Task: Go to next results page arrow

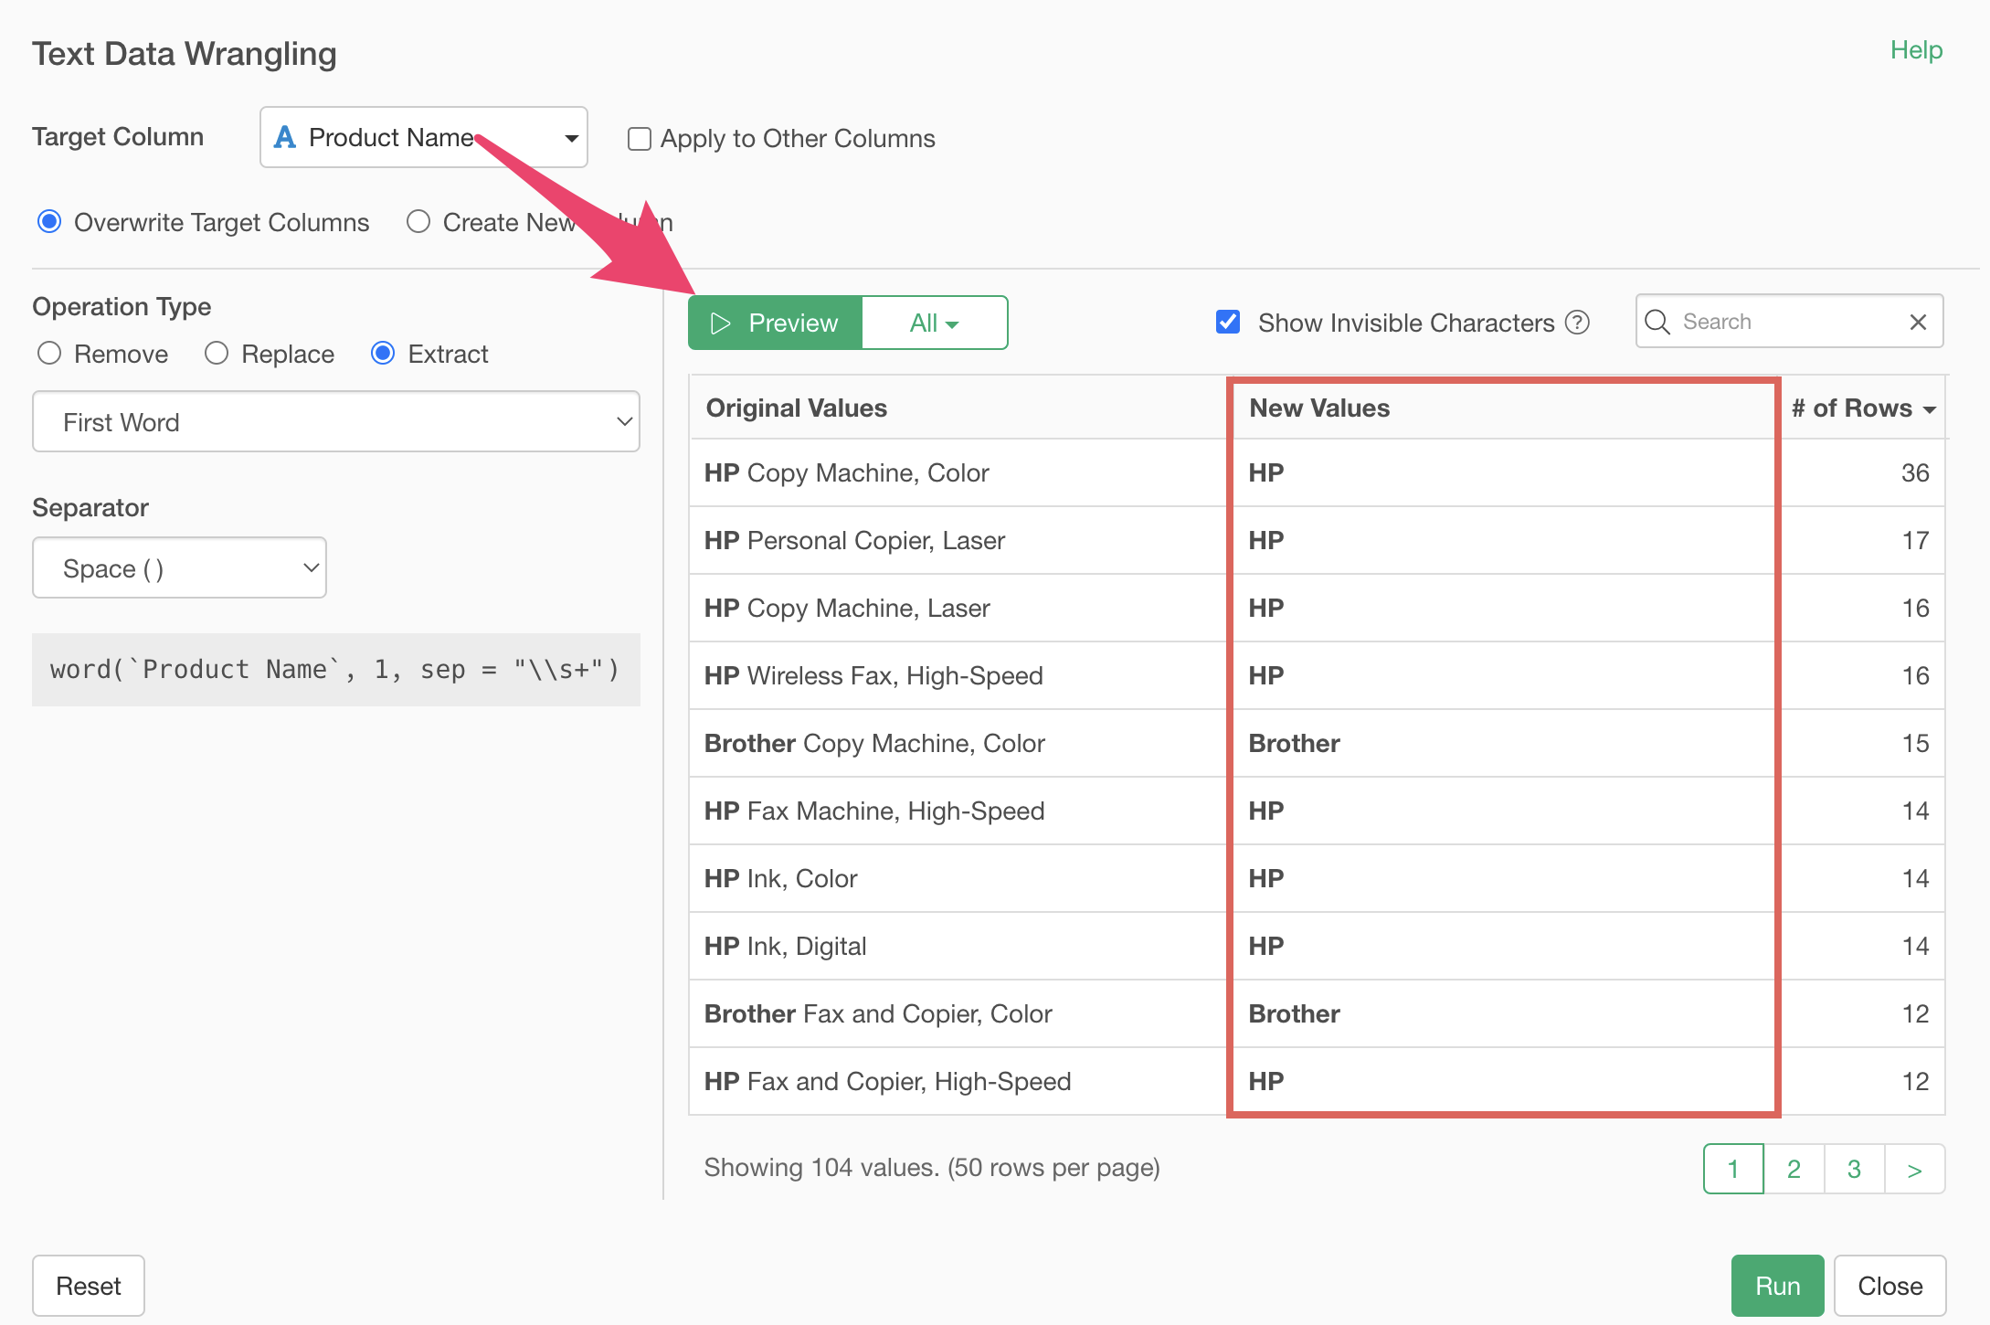Action: coord(1915,1169)
